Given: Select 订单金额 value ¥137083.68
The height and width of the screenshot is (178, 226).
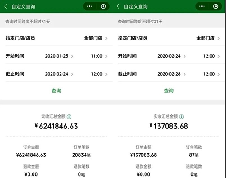Looking at the screenshot, I should [x=143, y=155].
